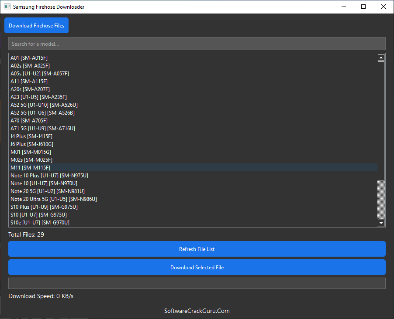Image resolution: width=394 pixels, height=319 pixels.
Task: Select J6 Plus [SM-J610G] model
Action: coord(32,144)
